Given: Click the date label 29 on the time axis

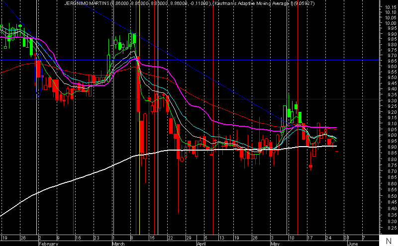Looking at the screenshot, I should (189, 238).
